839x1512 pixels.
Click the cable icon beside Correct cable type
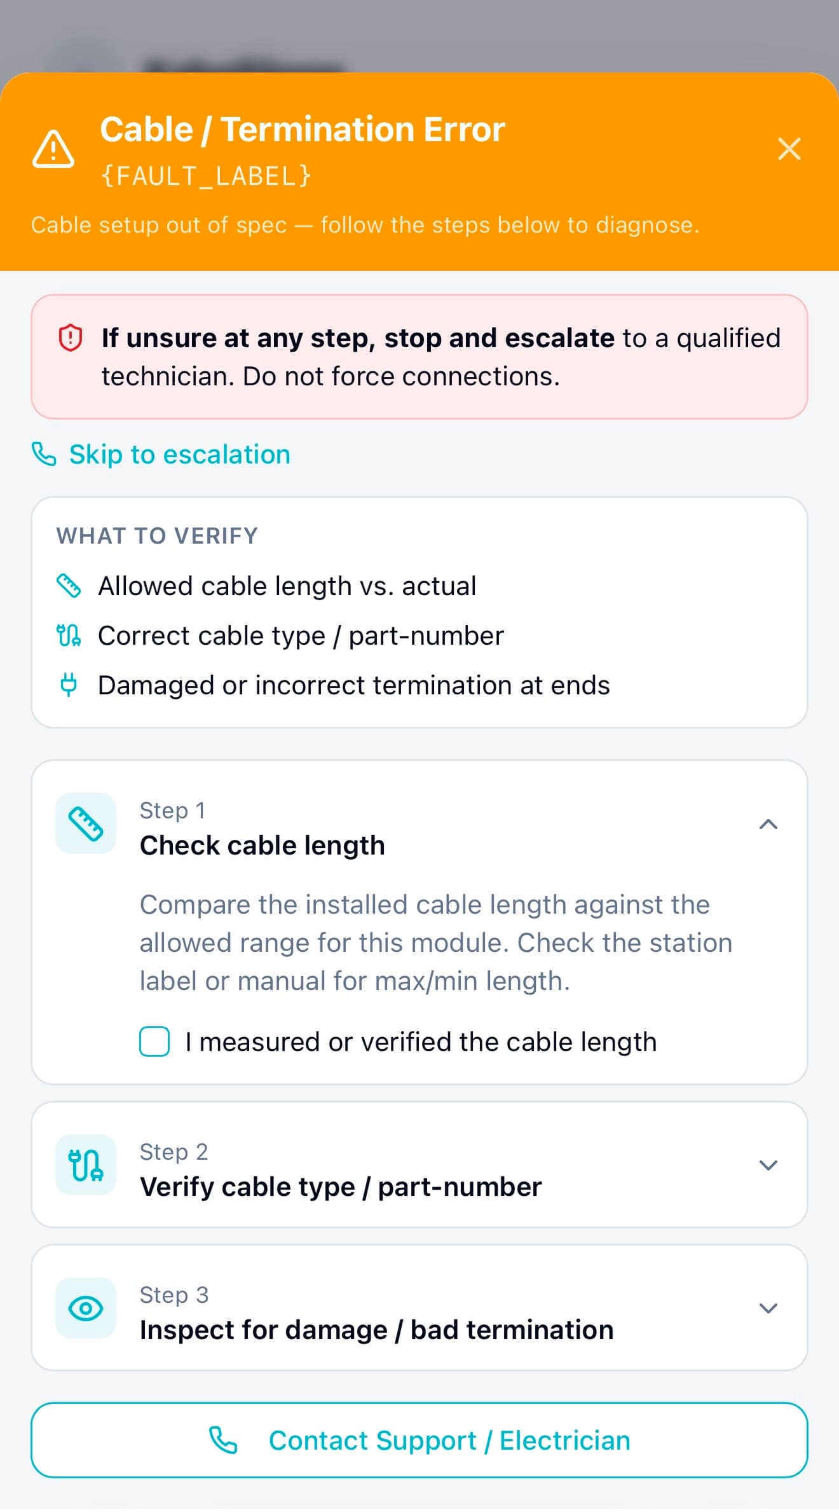click(69, 635)
